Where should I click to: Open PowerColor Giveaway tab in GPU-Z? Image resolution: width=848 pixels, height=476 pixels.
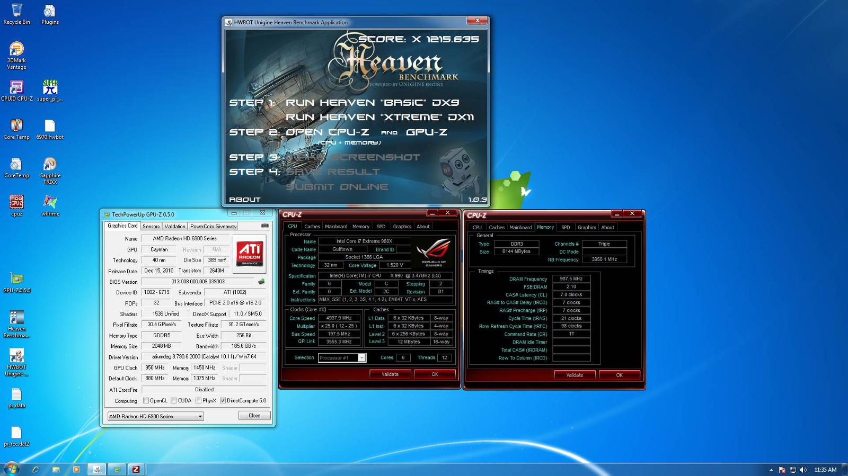[213, 226]
